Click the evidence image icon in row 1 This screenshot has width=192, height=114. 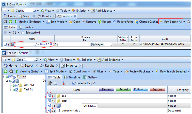point(12,44)
